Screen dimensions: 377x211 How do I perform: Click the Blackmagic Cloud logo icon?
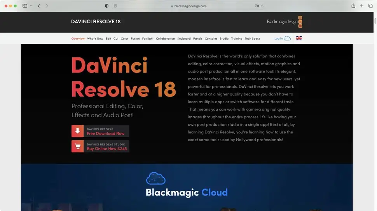(156, 178)
